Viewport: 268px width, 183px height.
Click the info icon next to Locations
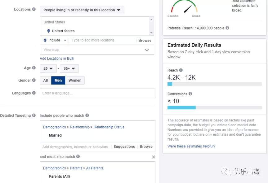click(34, 10)
